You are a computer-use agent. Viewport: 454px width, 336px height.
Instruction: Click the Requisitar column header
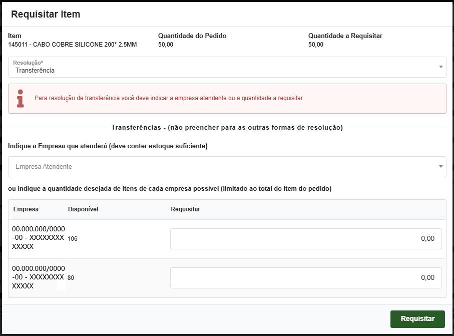pos(186,209)
